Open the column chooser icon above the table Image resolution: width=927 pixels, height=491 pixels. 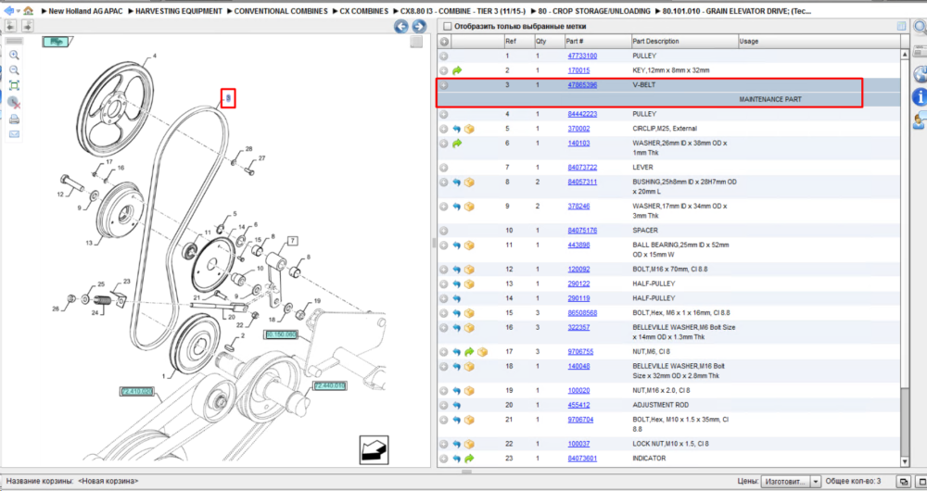click(x=901, y=26)
